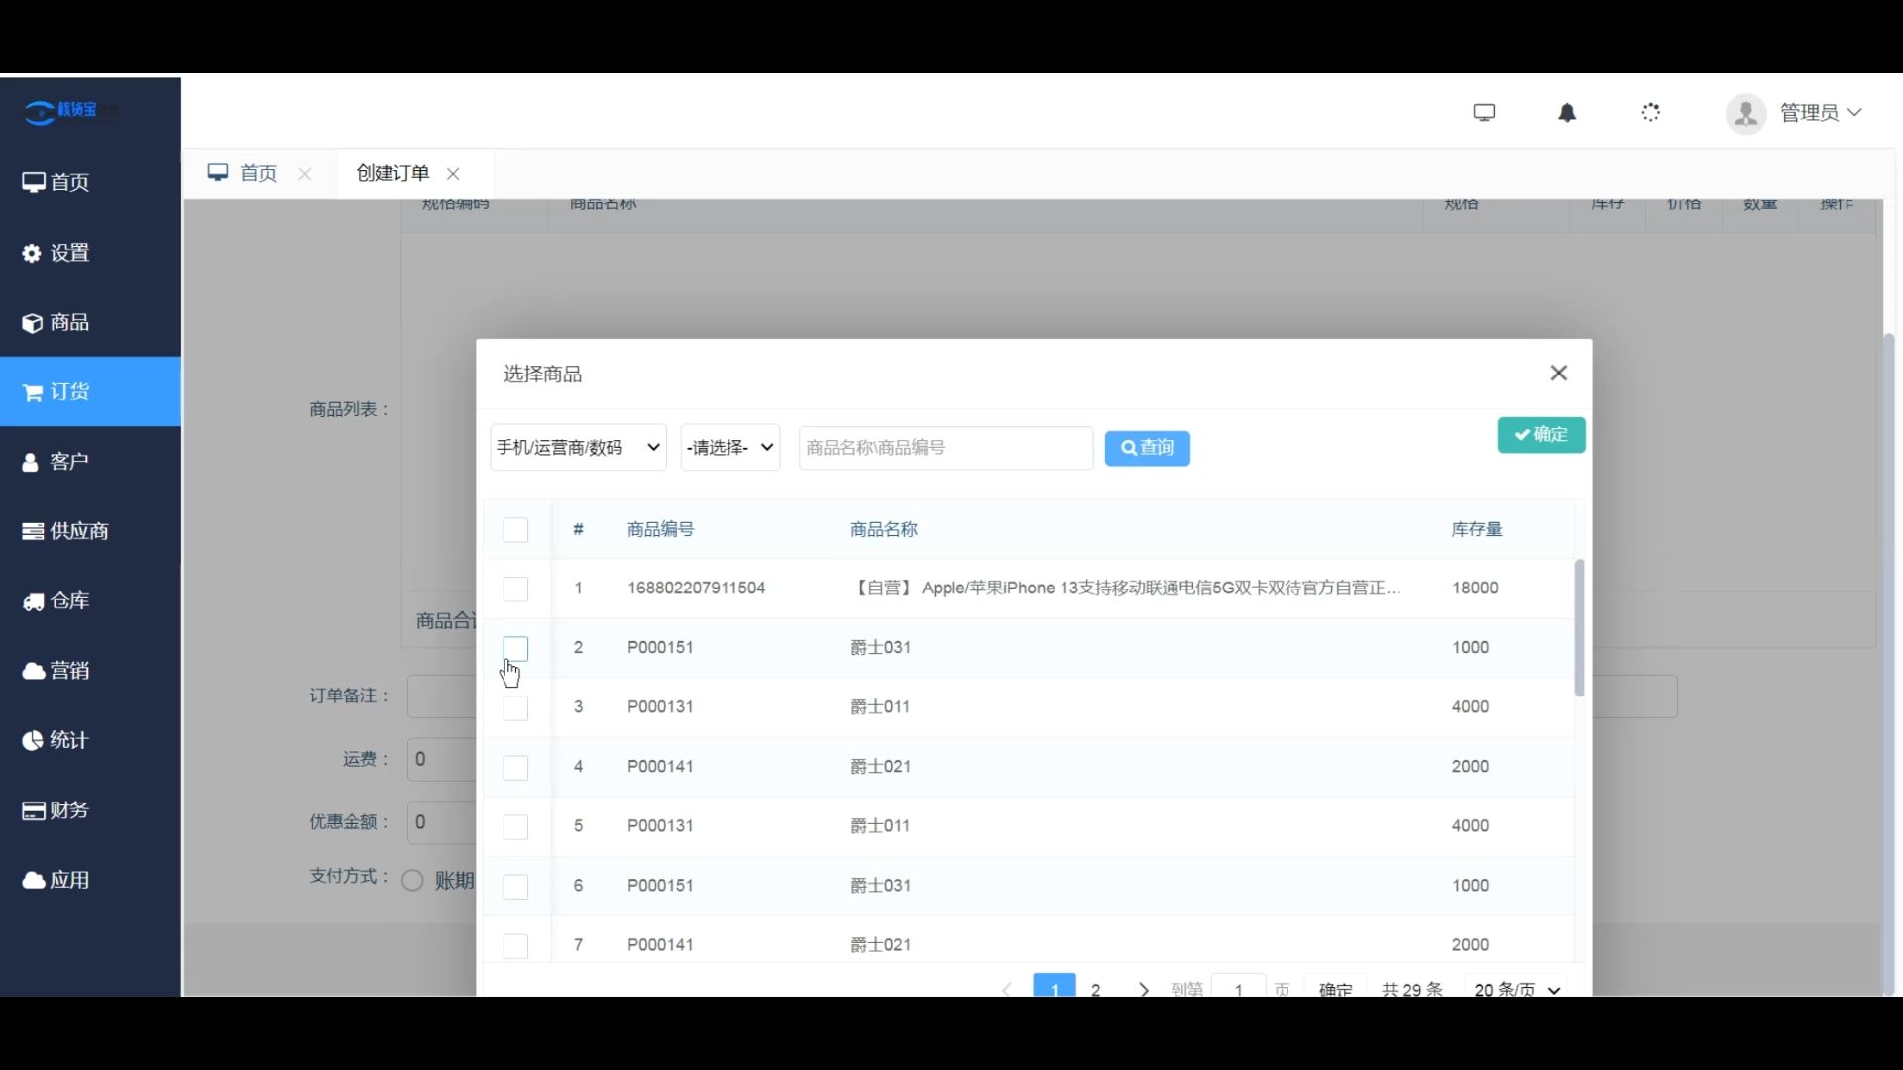Go to next page arrow in pagination

point(1144,989)
